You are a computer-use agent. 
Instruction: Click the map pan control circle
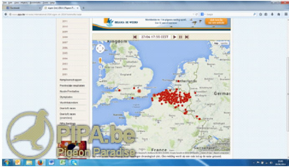(x=100, y=49)
